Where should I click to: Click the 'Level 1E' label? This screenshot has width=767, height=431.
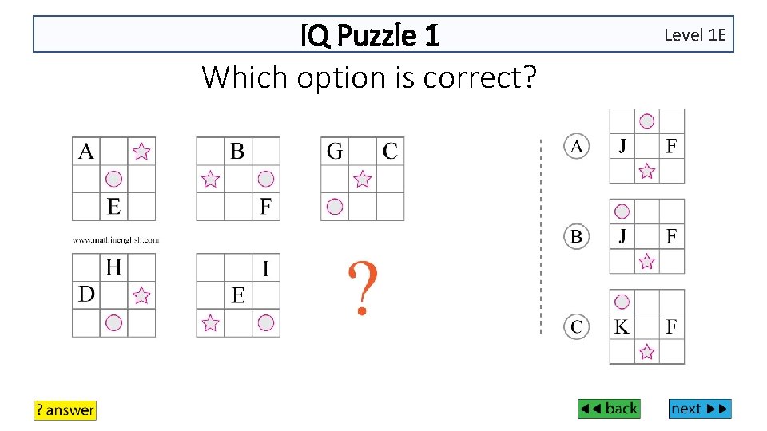click(x=694, y=34)
